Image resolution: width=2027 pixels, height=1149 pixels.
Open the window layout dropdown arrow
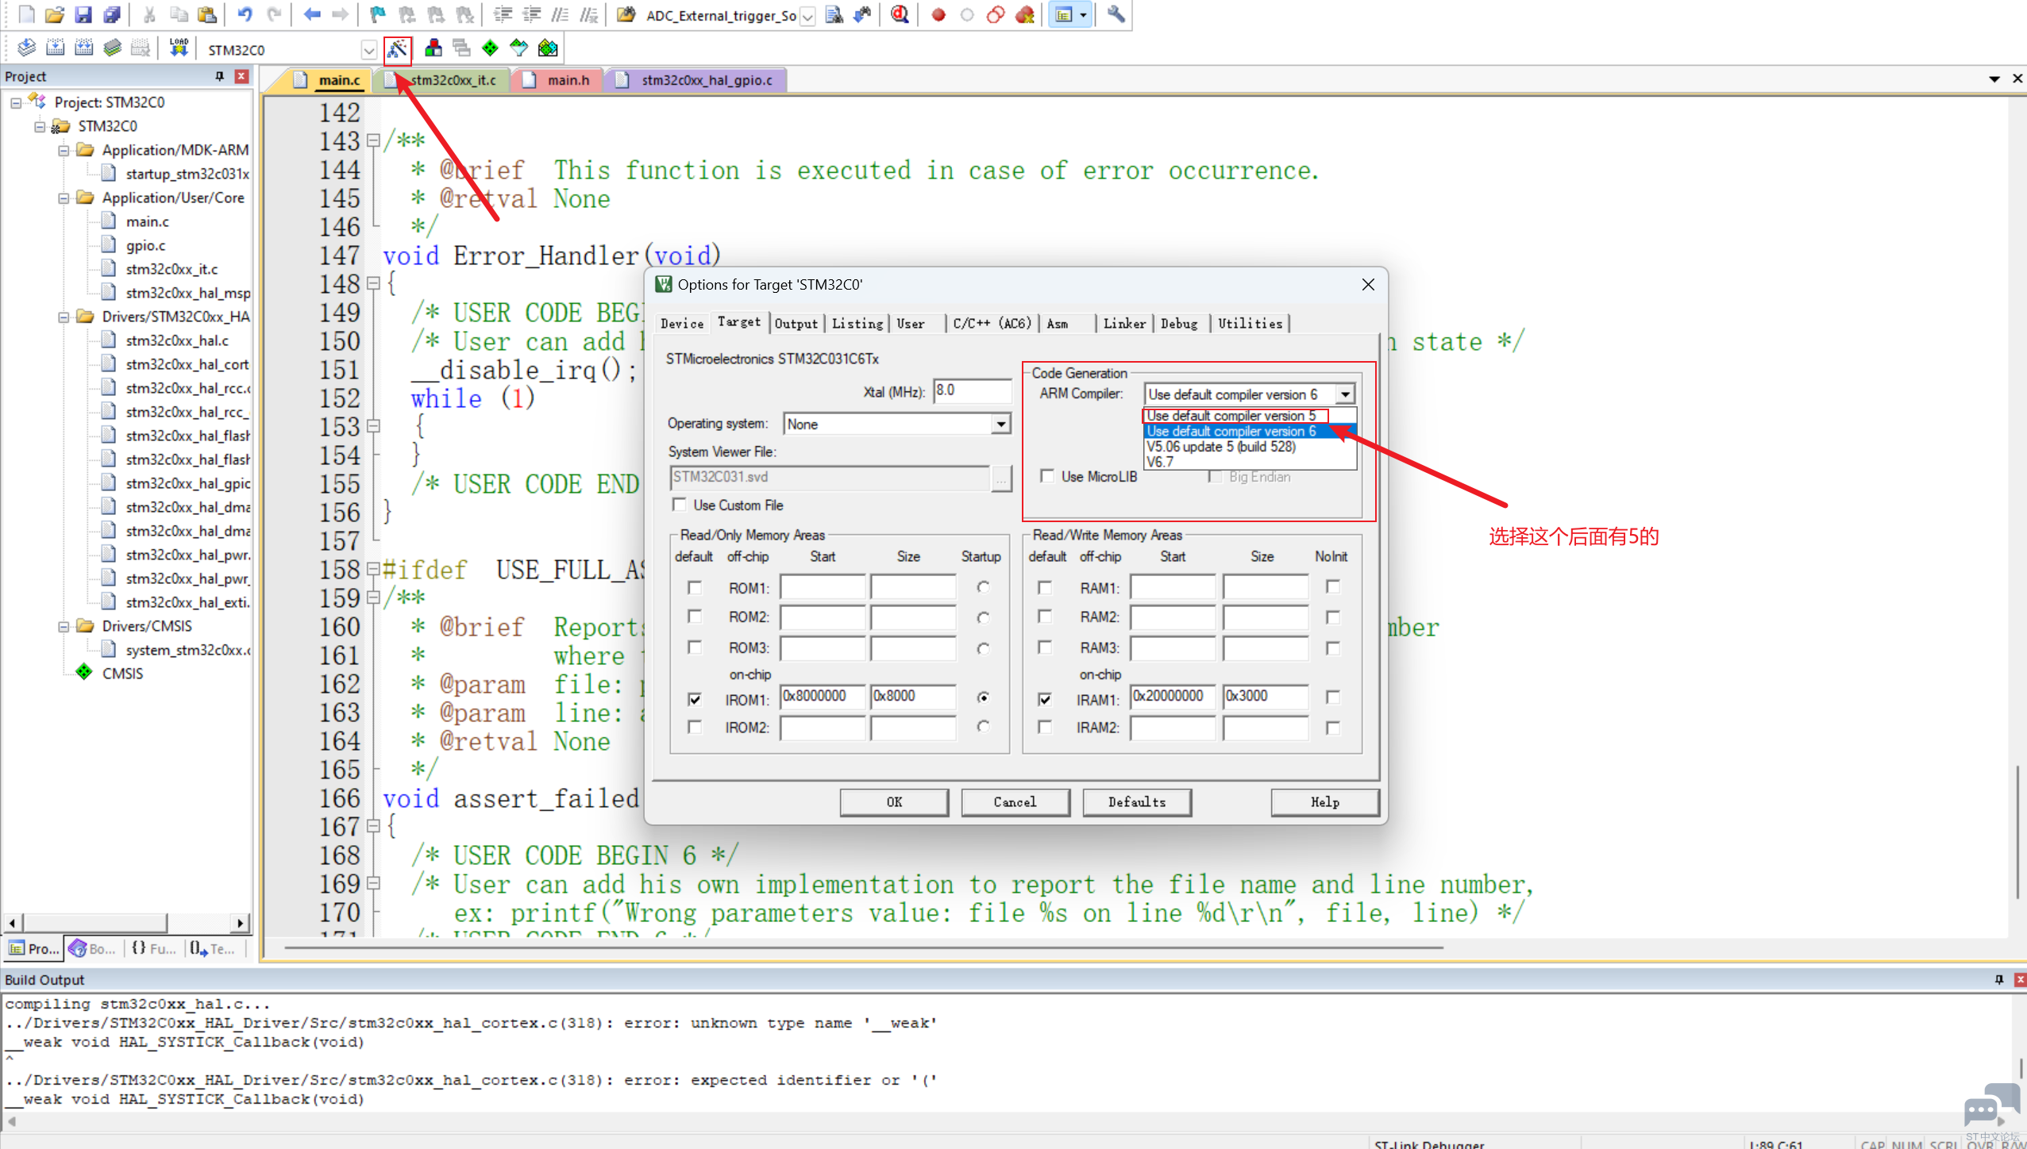point(1083,14)
